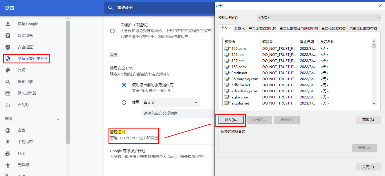Click certificate icon of *.126.net row
This screenshot has height=176, width=385.
226,55
